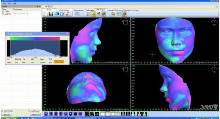
Task: Click the grayed mesh points tool icon
Action: coord(119,14)
